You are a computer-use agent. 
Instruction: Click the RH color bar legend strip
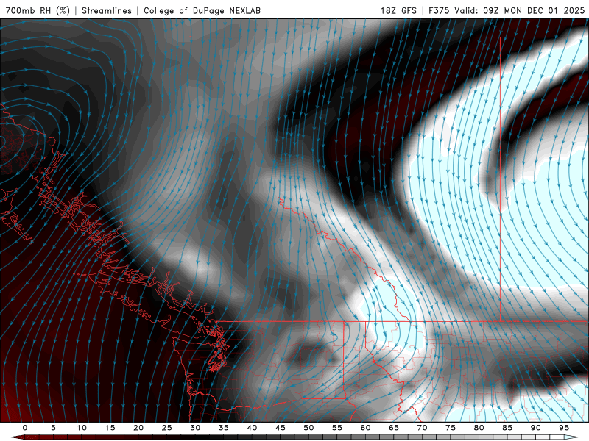pos(294,437)
